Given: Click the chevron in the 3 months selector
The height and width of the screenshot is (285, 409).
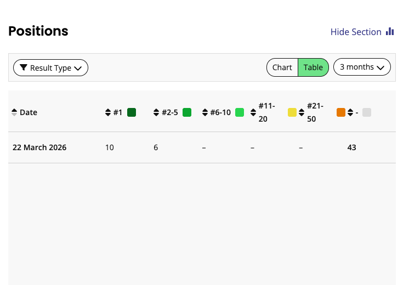Looking at the screenshot, I should click(x=380, y=68).
